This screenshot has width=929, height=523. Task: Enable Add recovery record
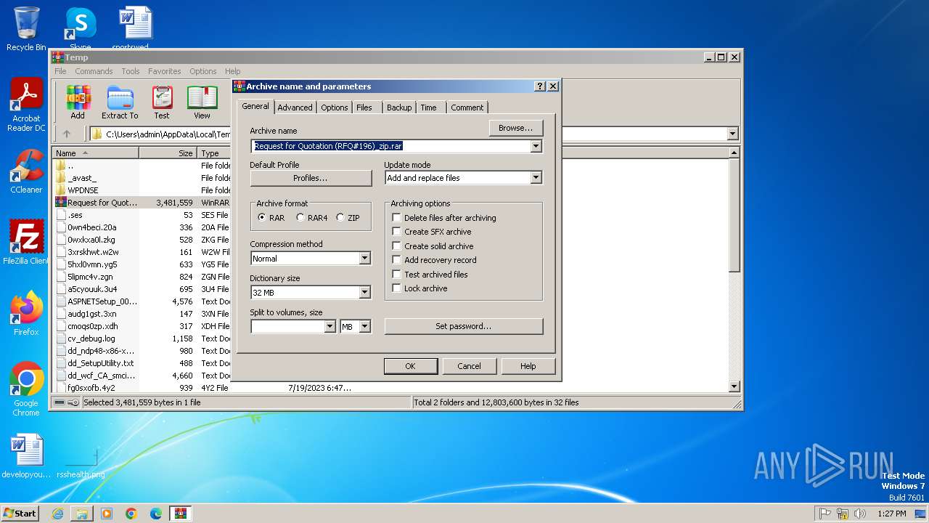click(x=396, y=260)
